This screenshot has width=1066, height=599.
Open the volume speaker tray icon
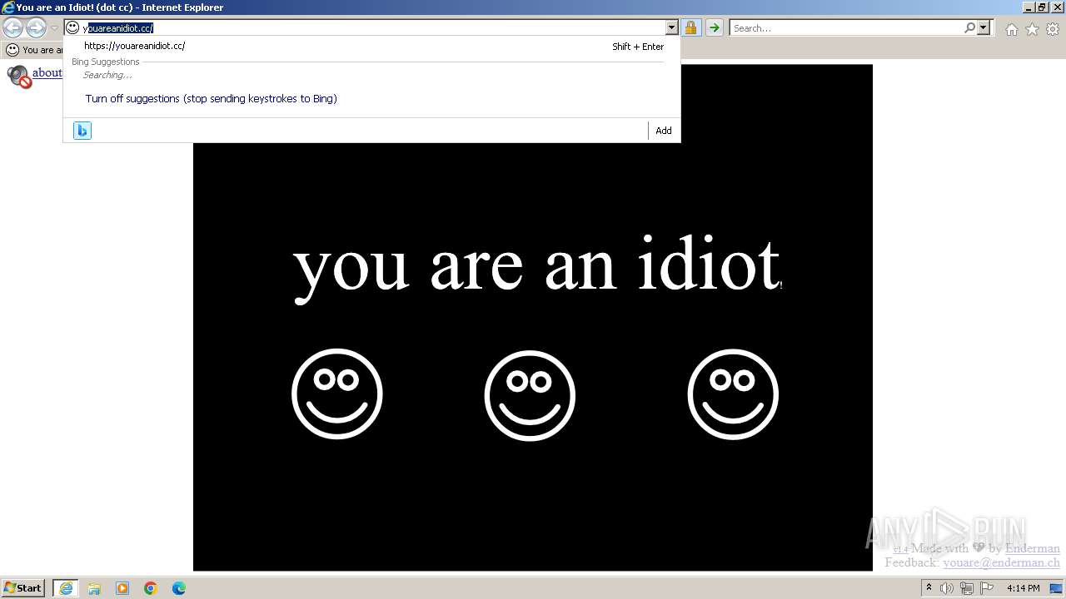(947, 588)
